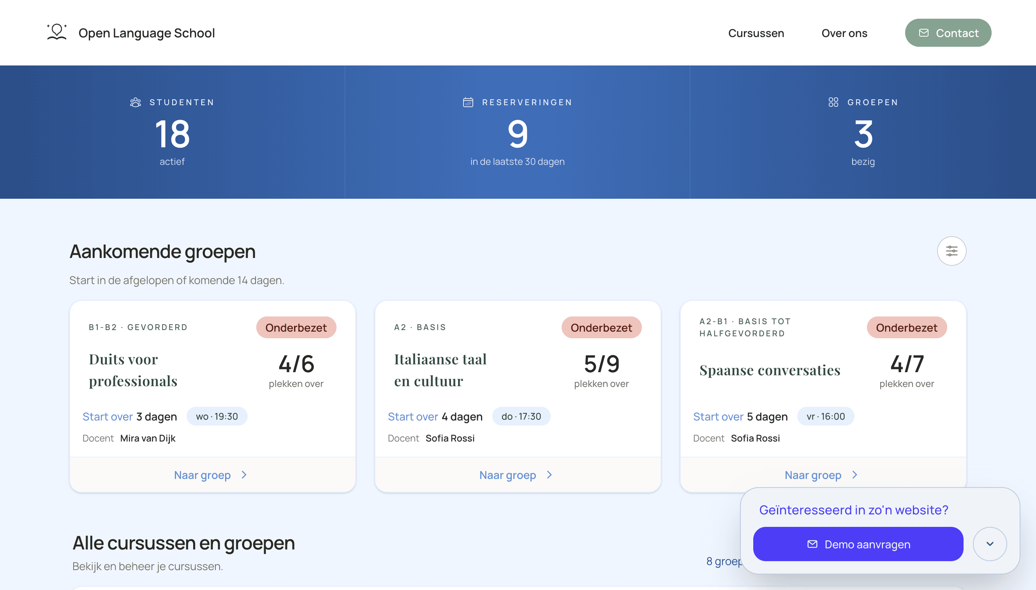The height and width of the screenshot is (590, 1036).
Task: Click the Groepen grid icon
Action: click(833, 102)
